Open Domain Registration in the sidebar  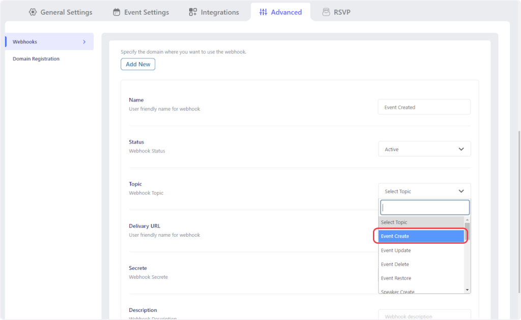click(36, 59)
